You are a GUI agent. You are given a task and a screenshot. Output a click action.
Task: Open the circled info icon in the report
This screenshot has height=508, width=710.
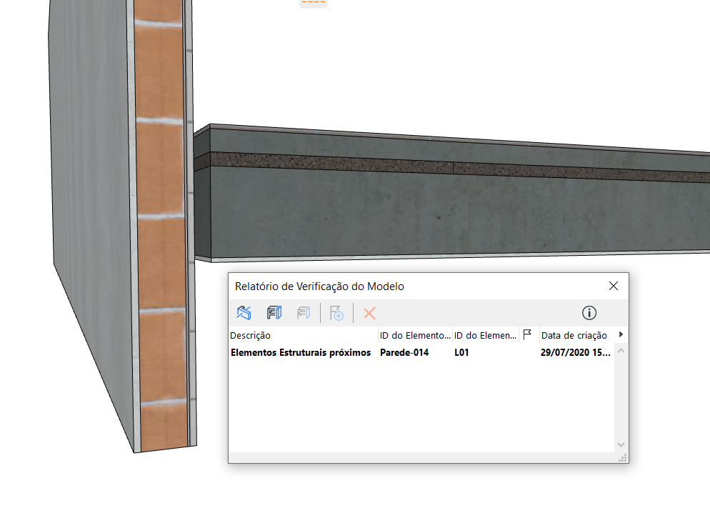589,313
